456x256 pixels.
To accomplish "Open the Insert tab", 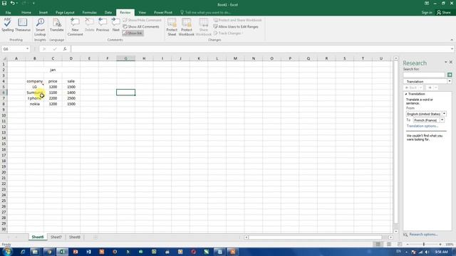I will tap(43, 13).
